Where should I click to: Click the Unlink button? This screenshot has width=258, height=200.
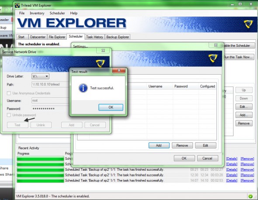click(x=41, y=125)
